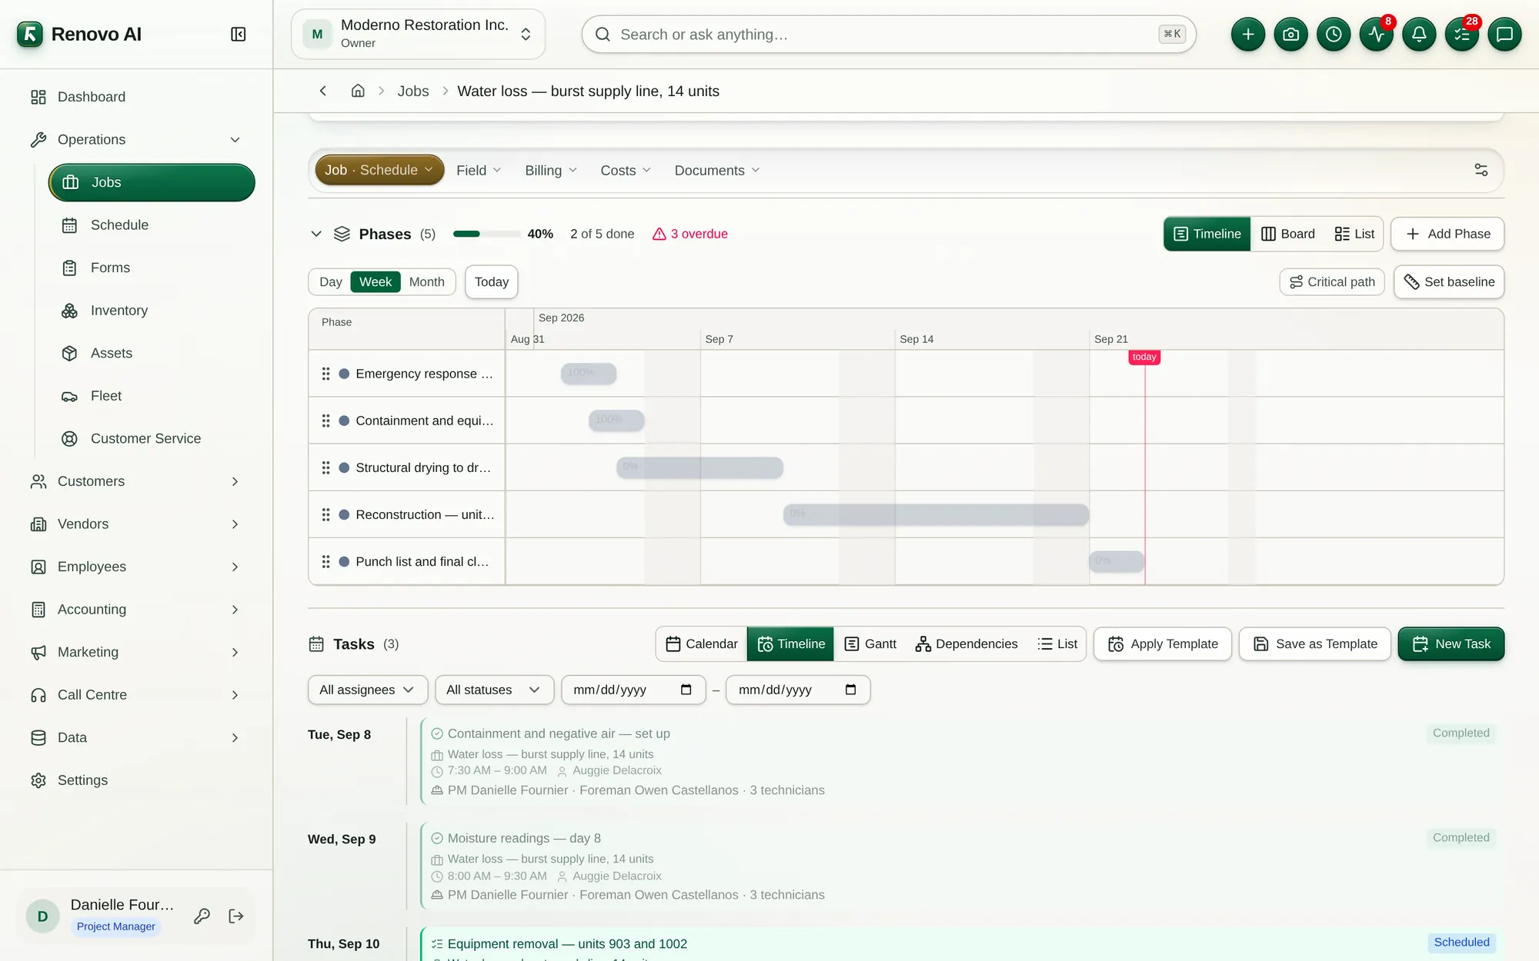Image resolution: width=1539 pixels, height=961 pixels.
Task: Click the home icon in breadcrumb
Action: click(358, 91)
